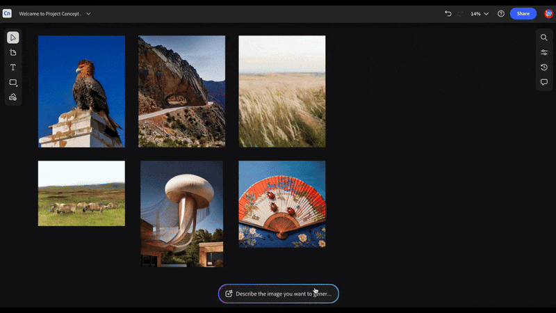Expand the project title dropdown chevron
The image size is (556, 313).
88,14
